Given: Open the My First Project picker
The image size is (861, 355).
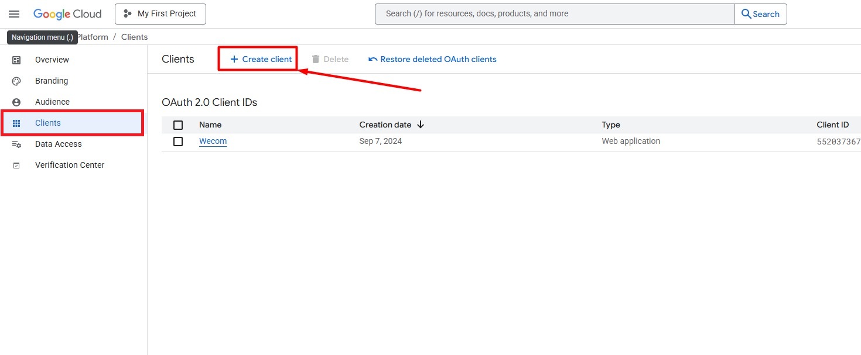Looking at the screenshot, I should click(160, 14).
